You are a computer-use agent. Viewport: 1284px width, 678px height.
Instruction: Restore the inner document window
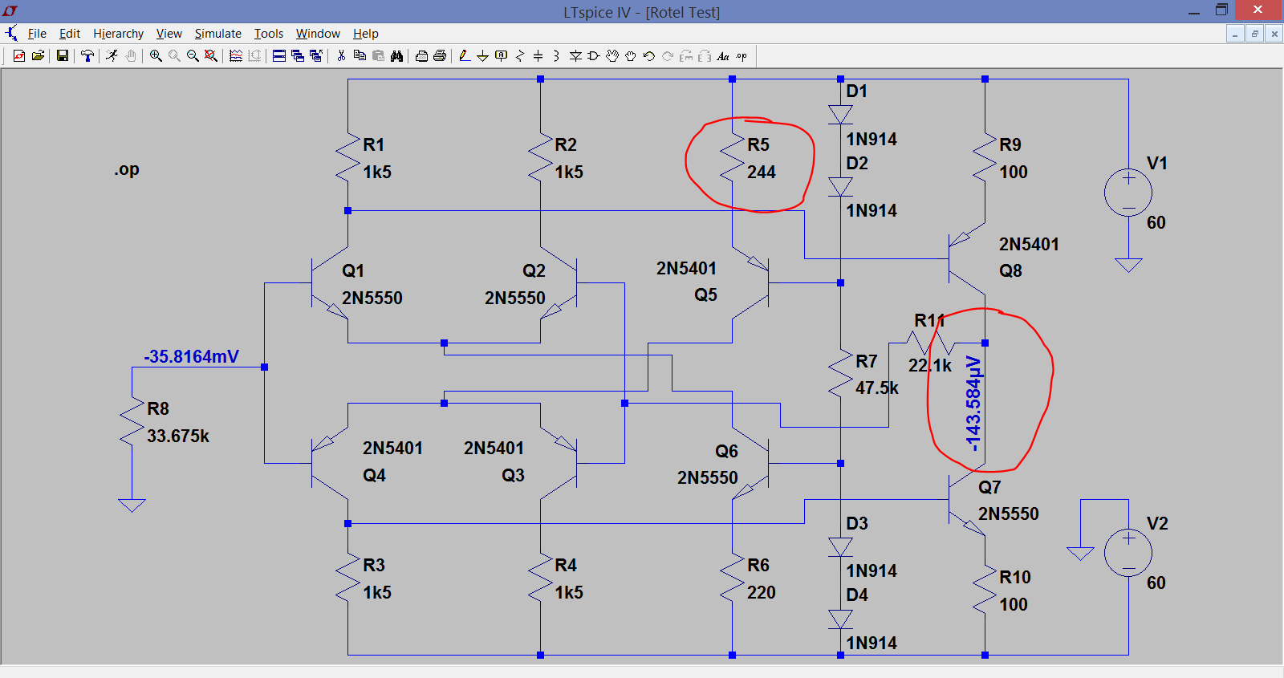pyautogui.click(x=1254, y=34)
